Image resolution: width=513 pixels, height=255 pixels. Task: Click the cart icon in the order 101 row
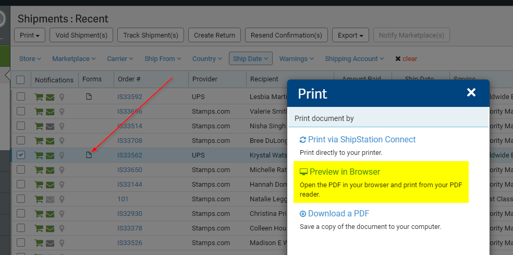tap(39, 199)
